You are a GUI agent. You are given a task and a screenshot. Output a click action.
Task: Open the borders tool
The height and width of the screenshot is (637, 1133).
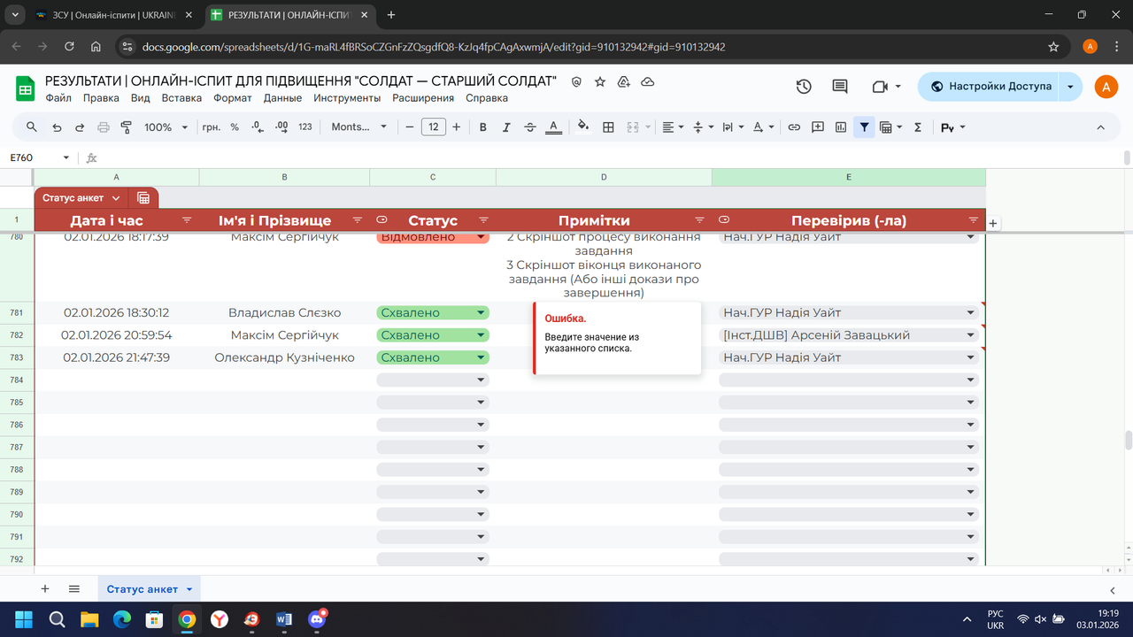coord(608,127)
